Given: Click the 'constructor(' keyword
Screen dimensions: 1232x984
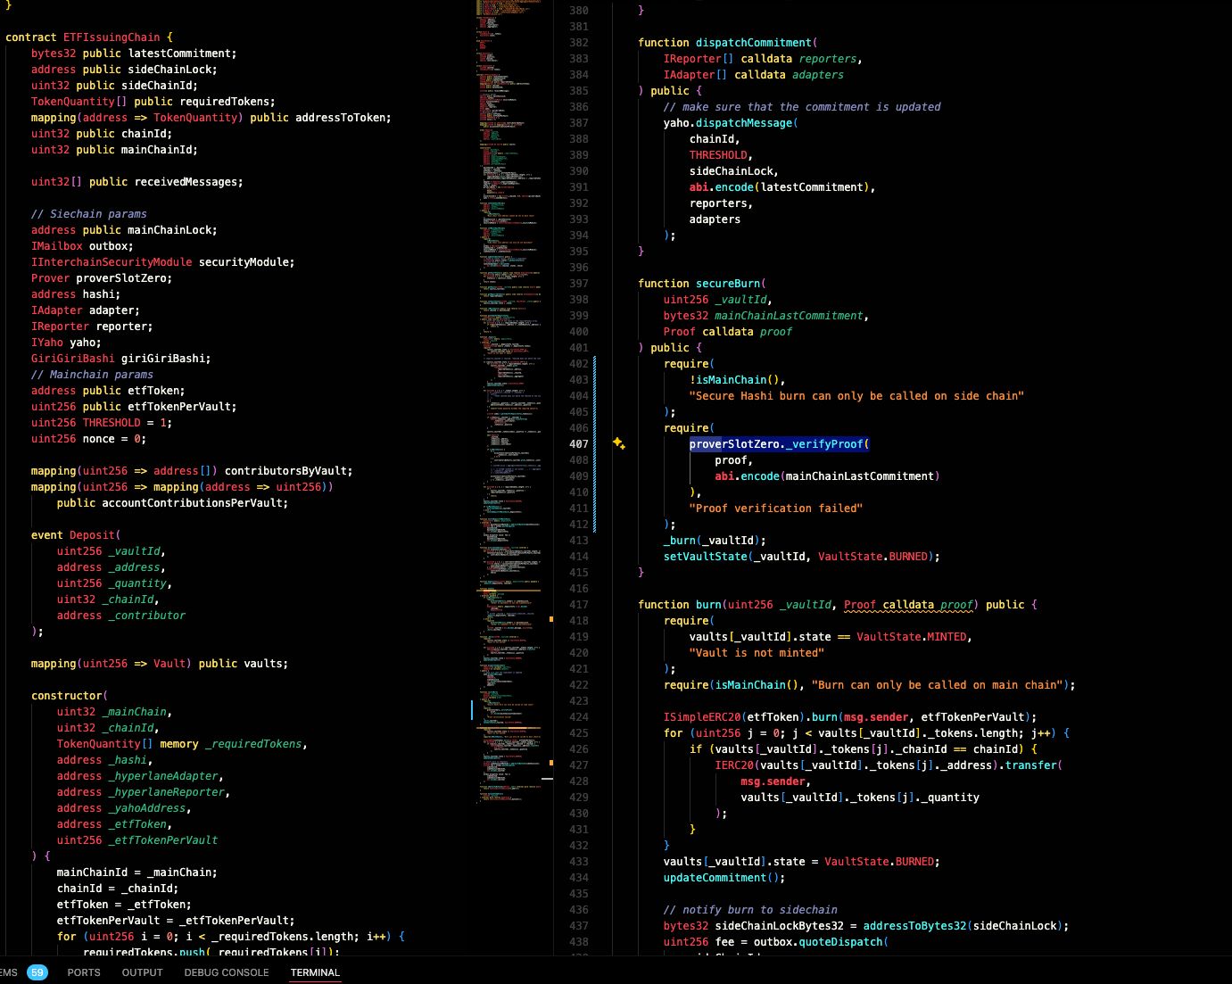Looking at the screenshot, I should point(70,696).
